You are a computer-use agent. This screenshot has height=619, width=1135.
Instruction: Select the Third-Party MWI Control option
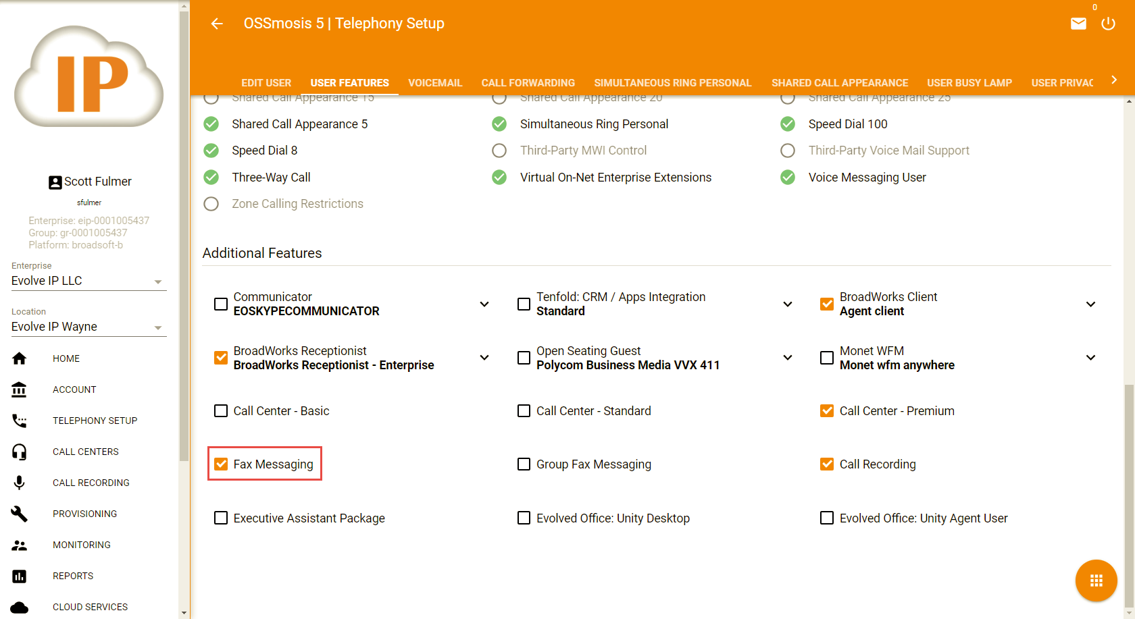[x=499, y=151]
